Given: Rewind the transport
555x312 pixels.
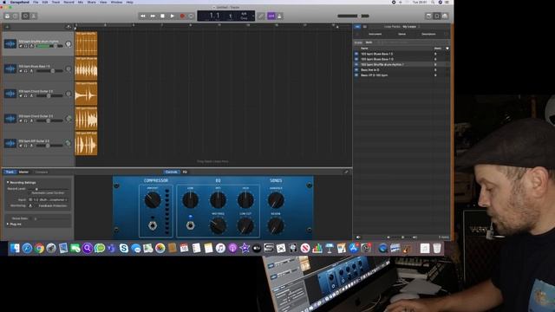Looking at the screenshot, I should pos(142,16).
